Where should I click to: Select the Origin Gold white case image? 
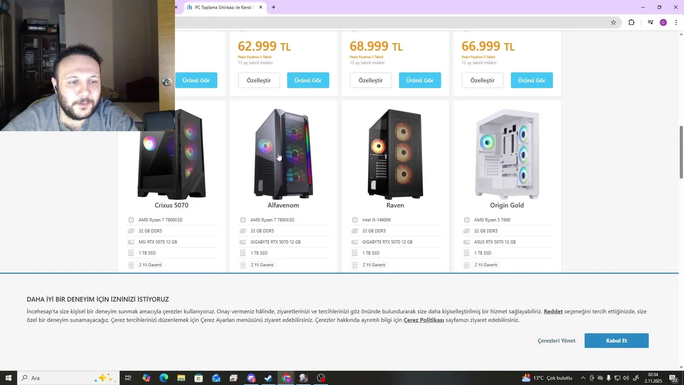click(507, 154)
